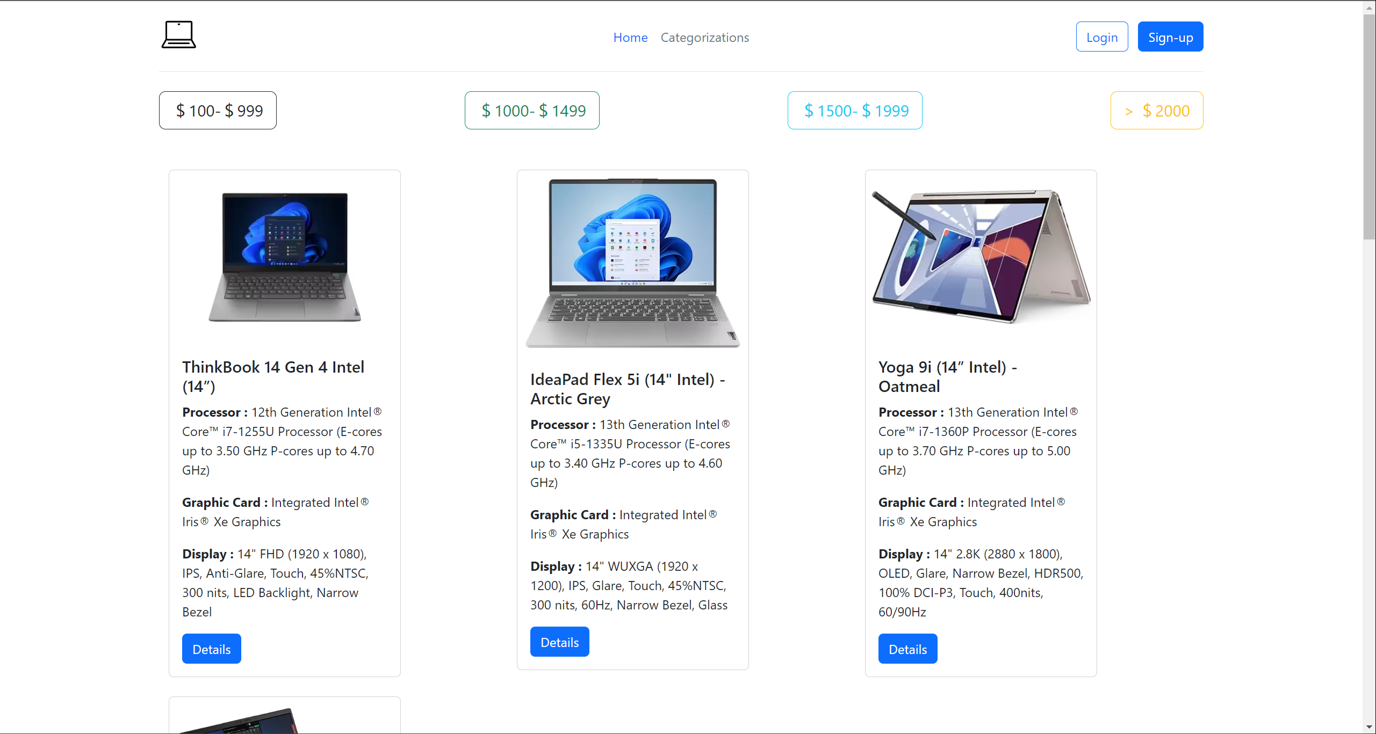
Task: Filter laptops priced $1500 to $1999
Action: 855,110
